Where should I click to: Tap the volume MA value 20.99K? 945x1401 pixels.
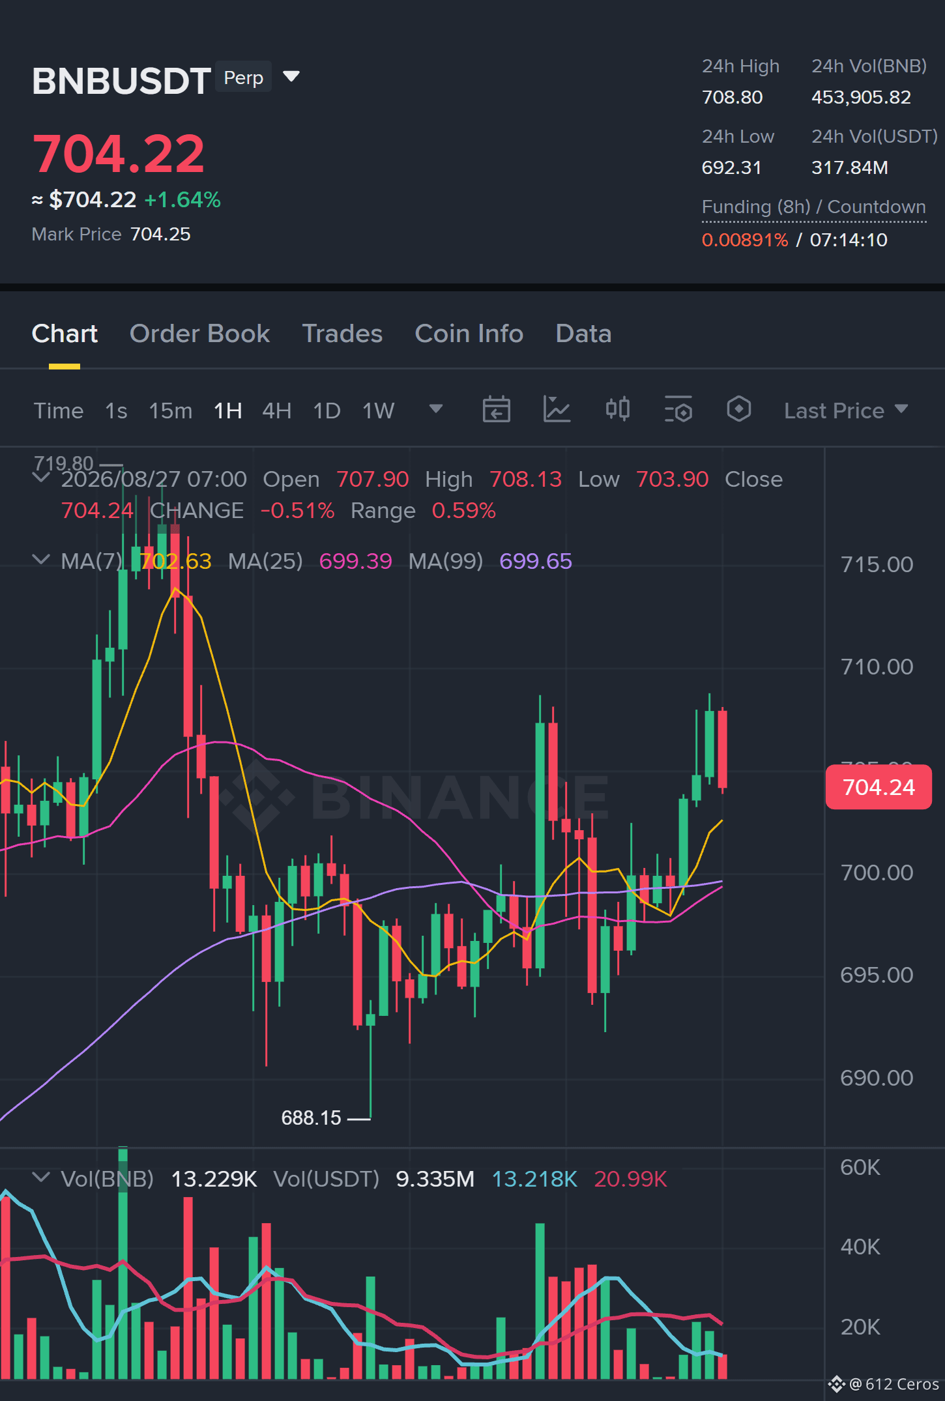click(x=631, y=1179)
